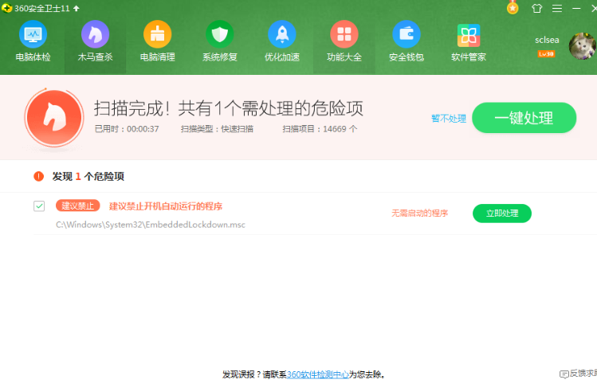The image size is (597, 380).
Task: Click the gold medal icon in title bar
Action: (513, 8)
